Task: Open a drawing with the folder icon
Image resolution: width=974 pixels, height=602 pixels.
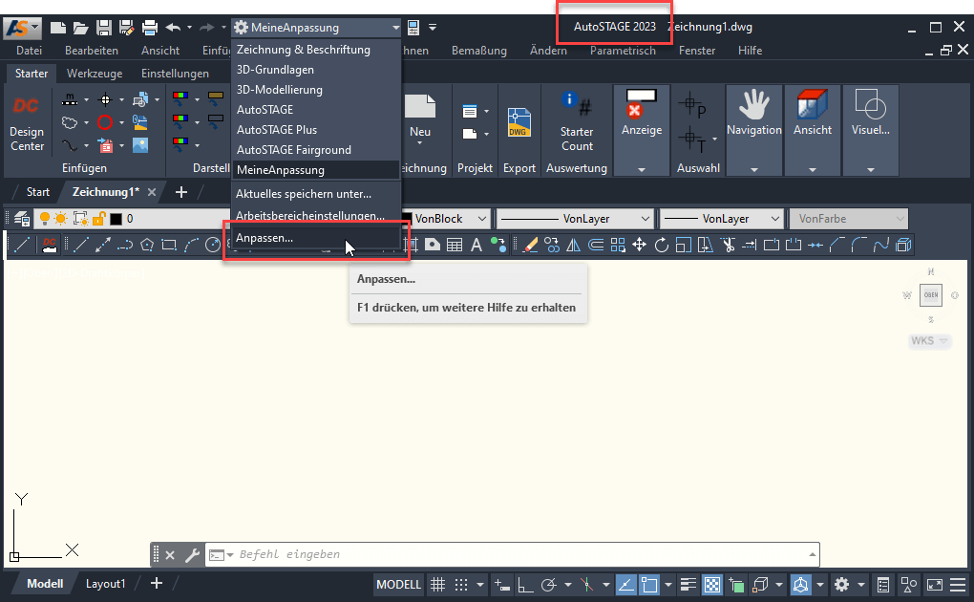Action: pyautogui.click(x=81, y=28)
